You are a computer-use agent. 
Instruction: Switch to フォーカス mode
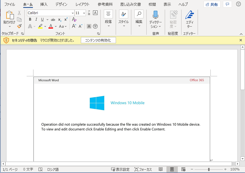[143, 169]
